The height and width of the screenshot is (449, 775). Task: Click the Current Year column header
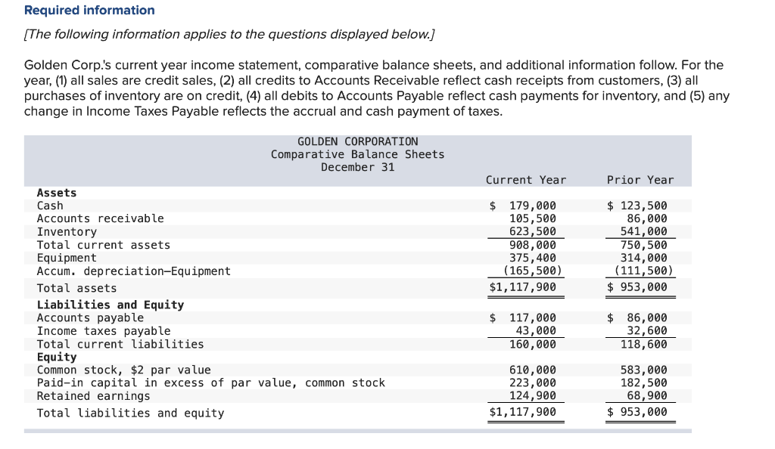point(525,179)
